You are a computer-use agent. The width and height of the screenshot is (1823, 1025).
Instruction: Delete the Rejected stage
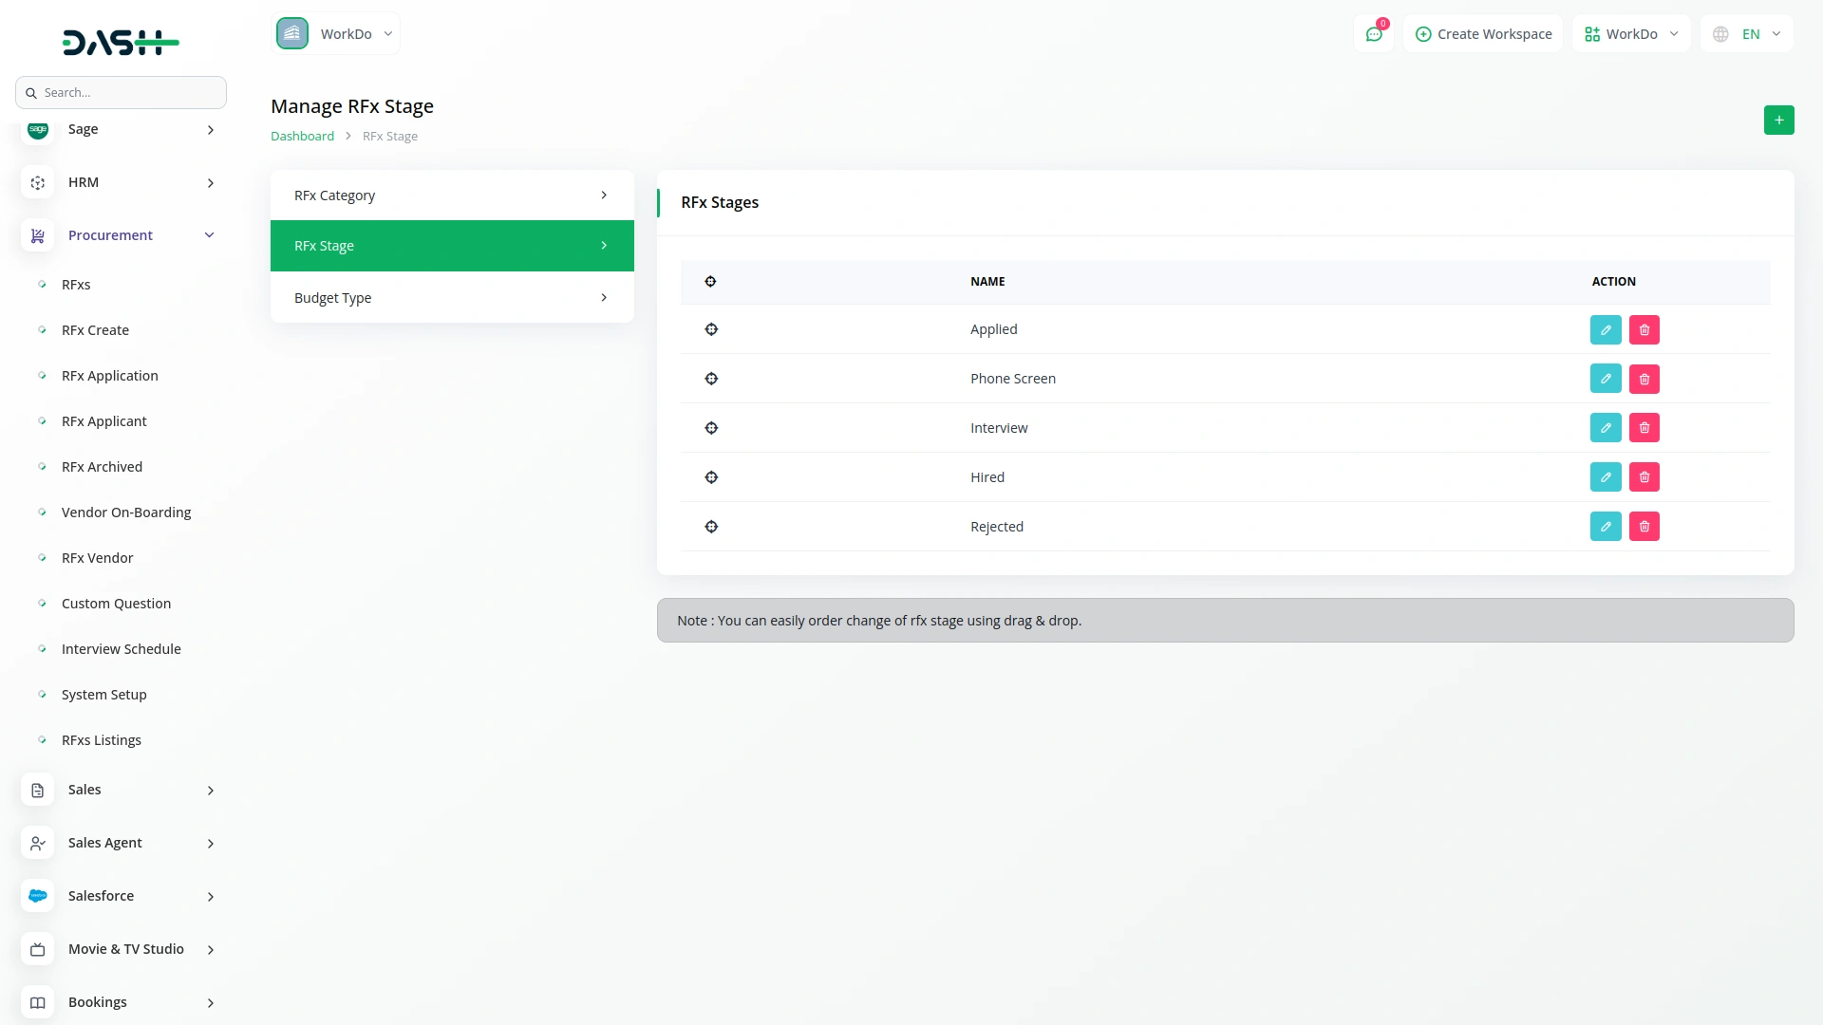(1644, 527)
